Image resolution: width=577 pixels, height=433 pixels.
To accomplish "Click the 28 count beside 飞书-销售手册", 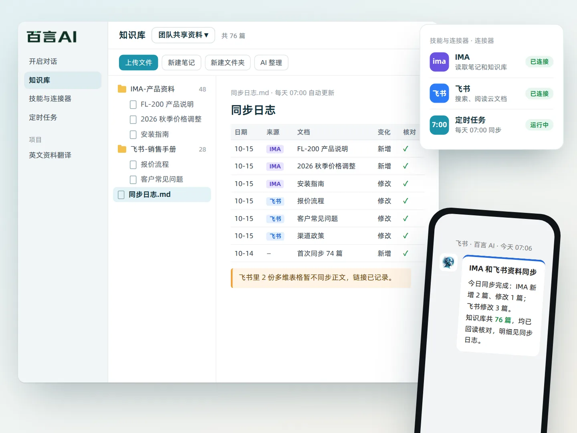I will [x=202, y=150].
